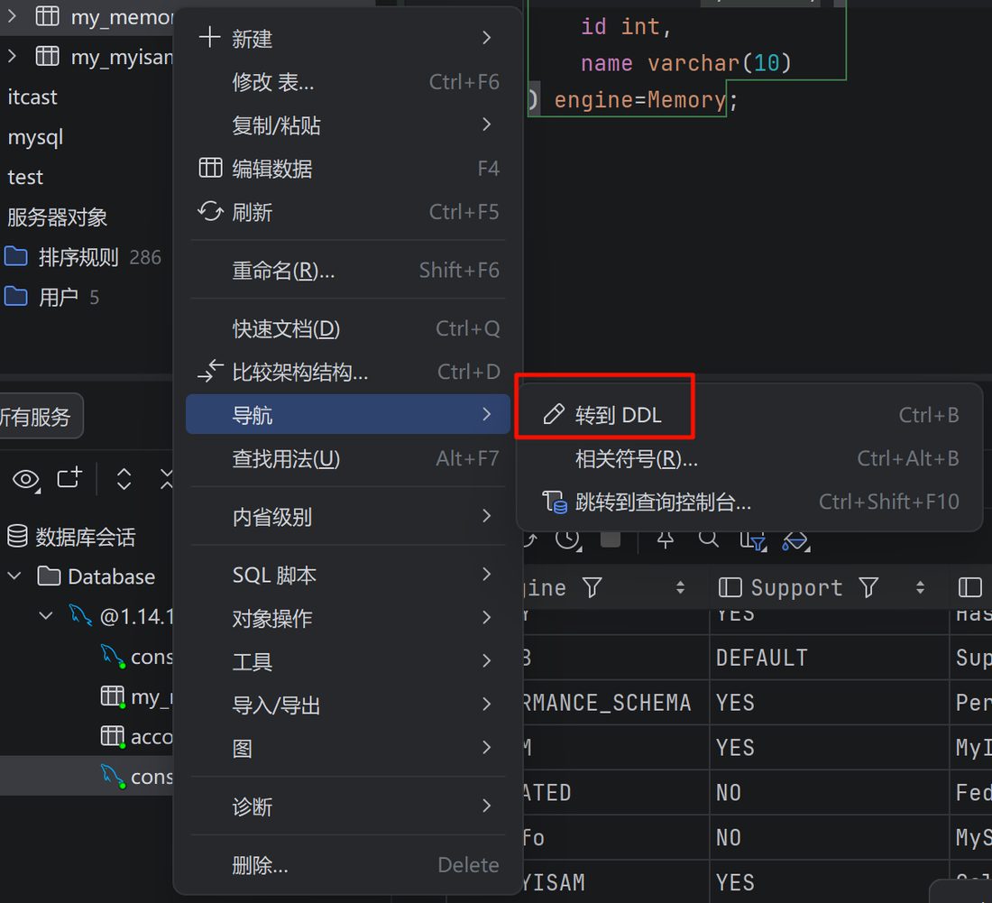
Task: Click the funnel filter beside the 'ine' column header
Action: (592, 588)
